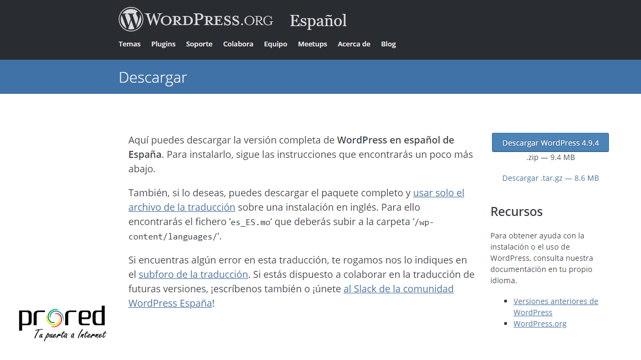This screenshot has width=641, height=360.
Task: Open the Meetups menu item
Action: point(312,44)
